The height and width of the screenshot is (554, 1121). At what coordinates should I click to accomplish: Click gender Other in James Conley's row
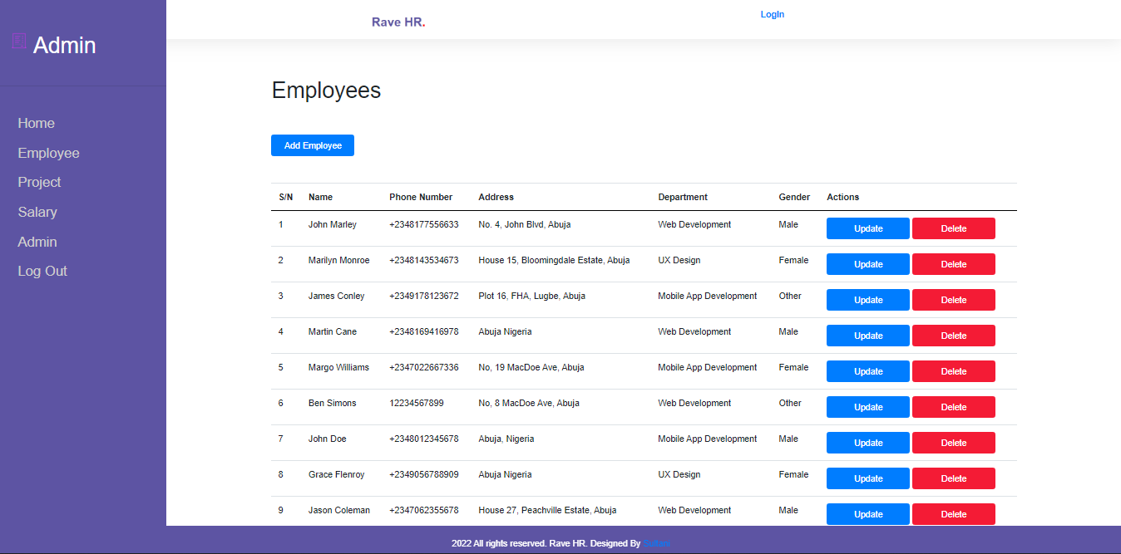tap(790, 296)
